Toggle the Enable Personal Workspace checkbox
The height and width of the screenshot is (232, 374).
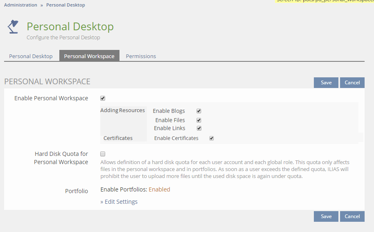click(x=103, y=98)
